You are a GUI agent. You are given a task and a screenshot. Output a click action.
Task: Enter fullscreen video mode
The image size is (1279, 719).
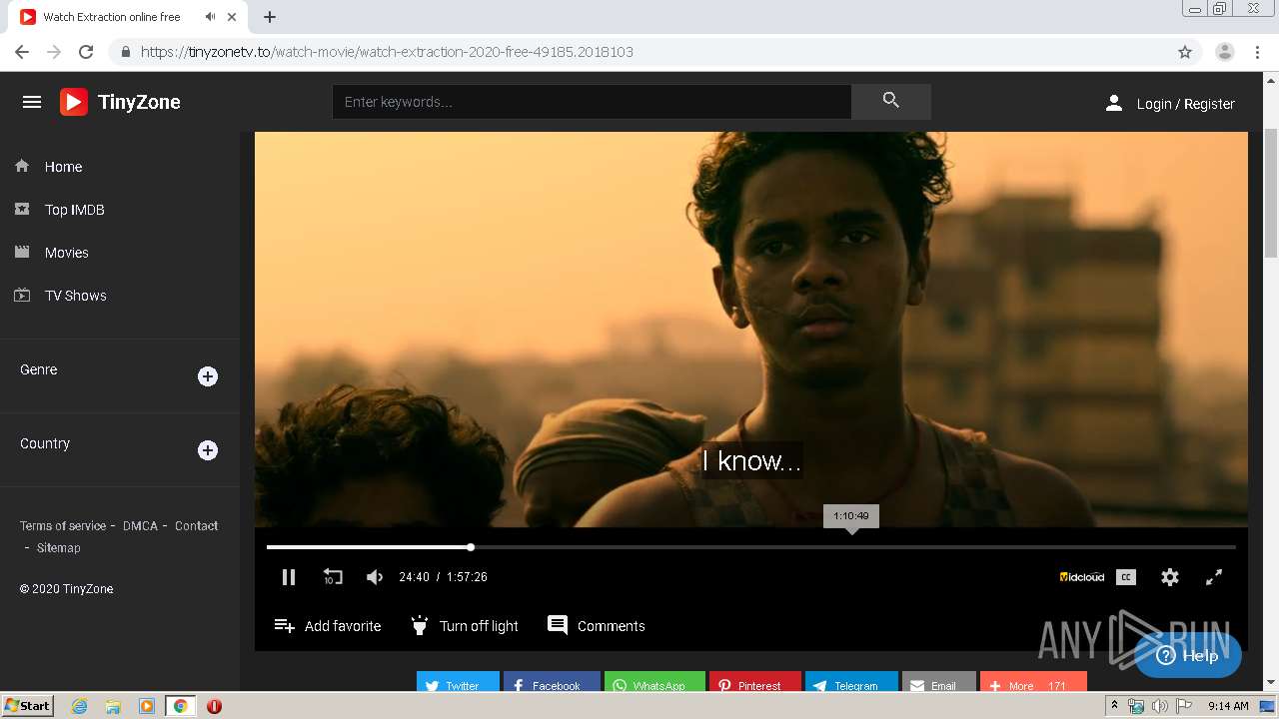(x=1214, y=577)
